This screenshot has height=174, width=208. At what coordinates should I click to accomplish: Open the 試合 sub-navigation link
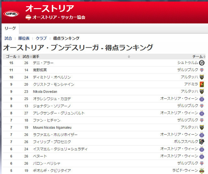click(8, 38)
